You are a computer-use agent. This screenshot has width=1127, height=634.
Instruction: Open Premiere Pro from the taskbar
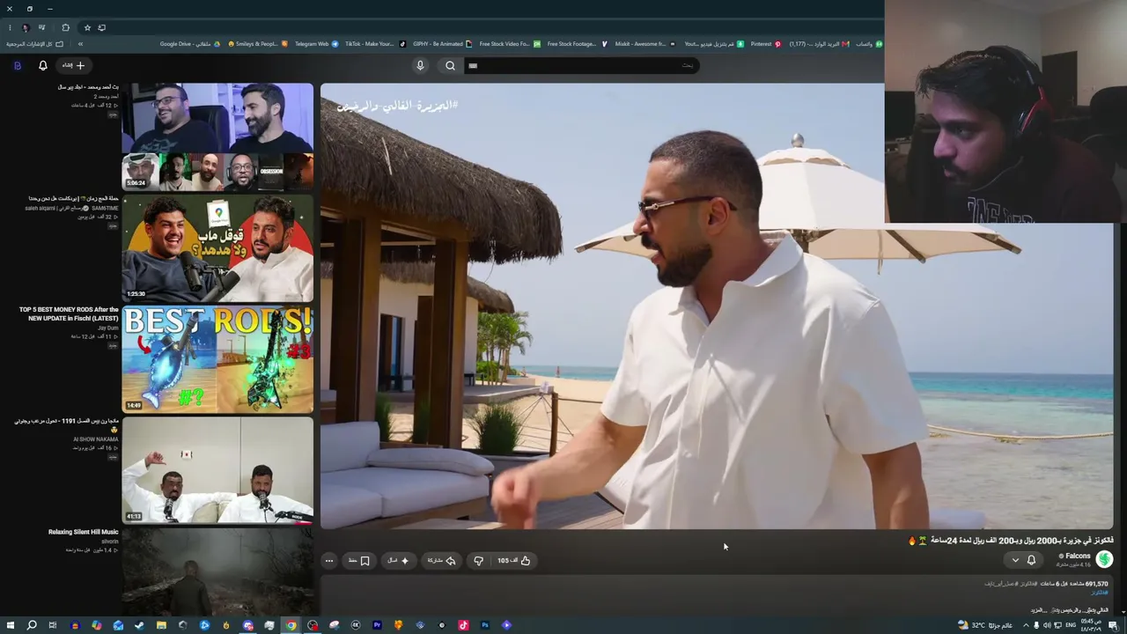(x=377, y=625)
